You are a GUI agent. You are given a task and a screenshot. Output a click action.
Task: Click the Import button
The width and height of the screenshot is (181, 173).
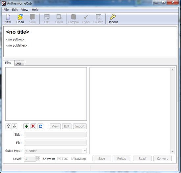pos(80,126)
